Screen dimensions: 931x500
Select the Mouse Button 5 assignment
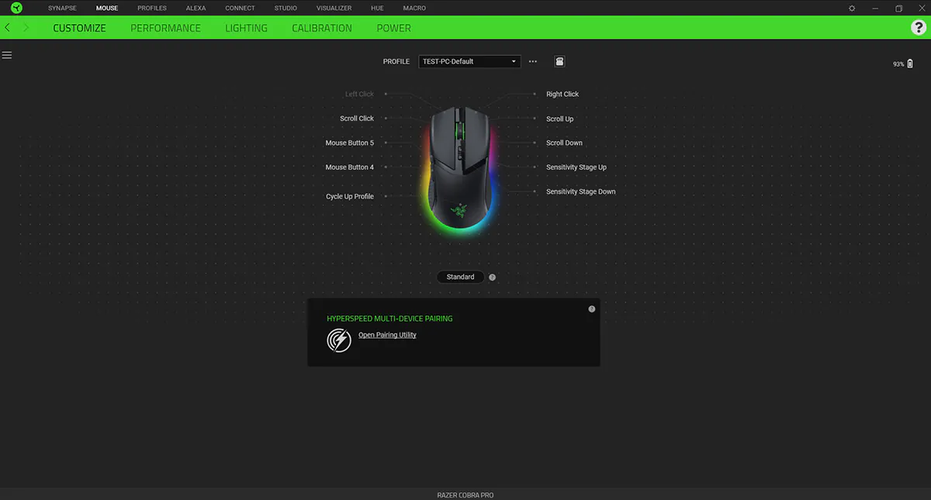tap(349, 143)
